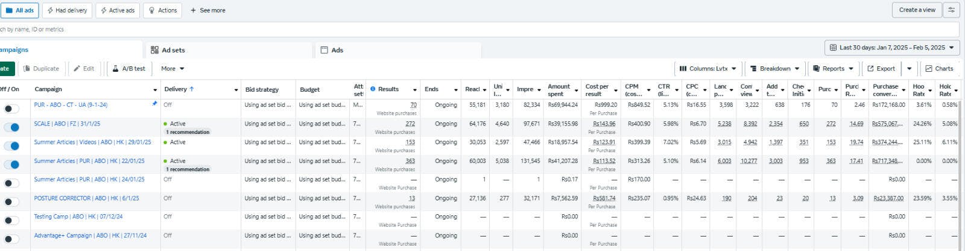Click the Duplicate campaign button
The image size is (965, 251).
coord(41,69)
